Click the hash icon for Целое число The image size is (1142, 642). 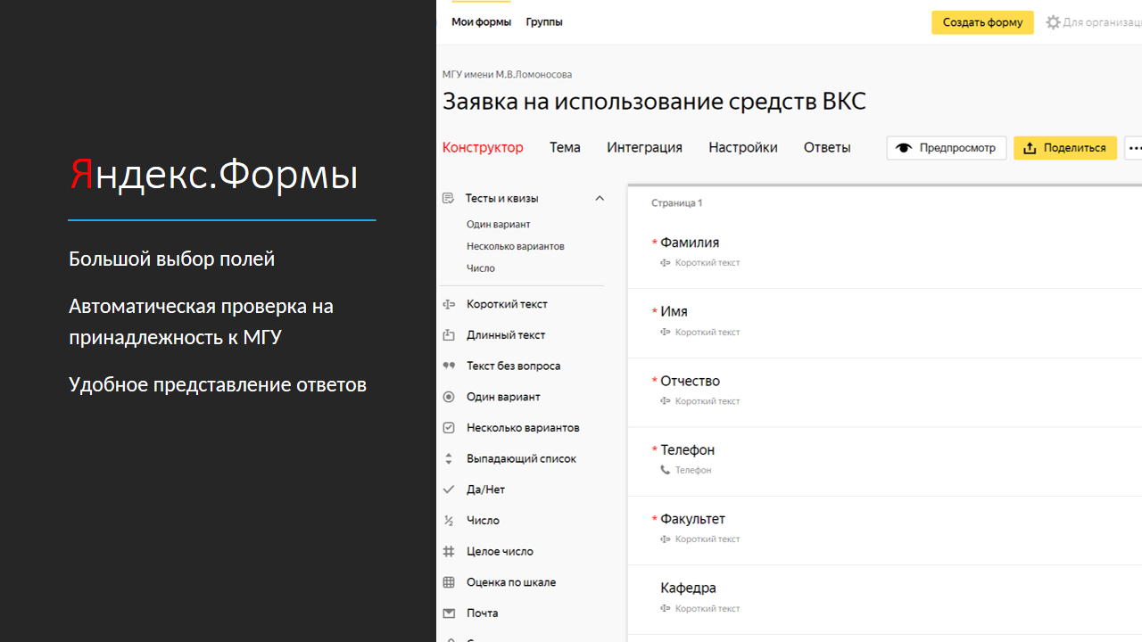click(x=449, y=551)
